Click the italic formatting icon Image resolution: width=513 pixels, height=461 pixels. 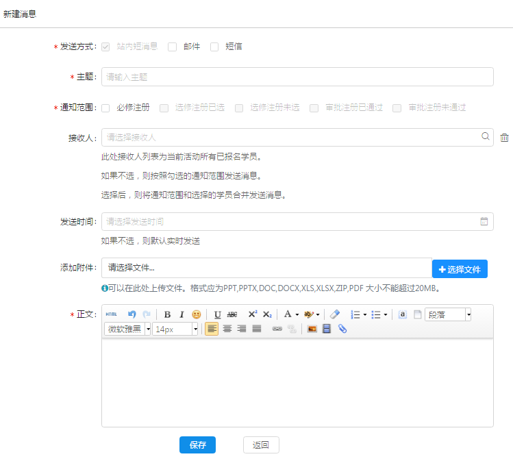click(x=182, y=314)
